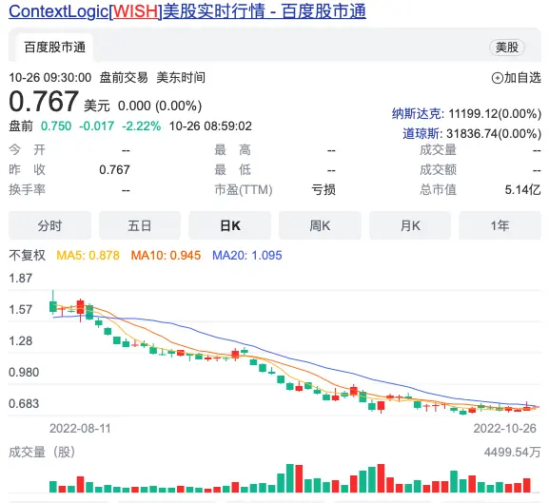Open the ContextLogic WISH stock title link

[187, 11]
